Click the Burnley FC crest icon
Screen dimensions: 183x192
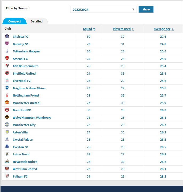coord(7,44)
